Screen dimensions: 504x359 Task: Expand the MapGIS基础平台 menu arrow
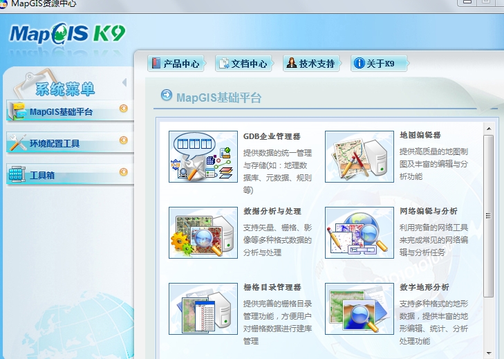tap(124, 109)
